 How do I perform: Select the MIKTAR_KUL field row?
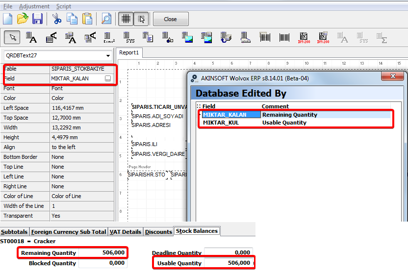[296, 123]
